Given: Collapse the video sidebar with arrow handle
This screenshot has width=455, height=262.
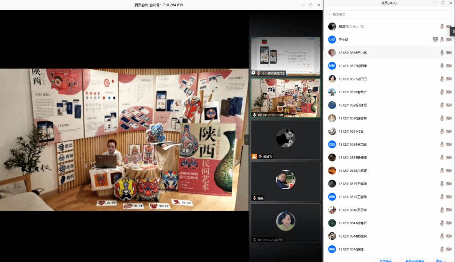Looking at the screenshot, I should coord(247,139).
